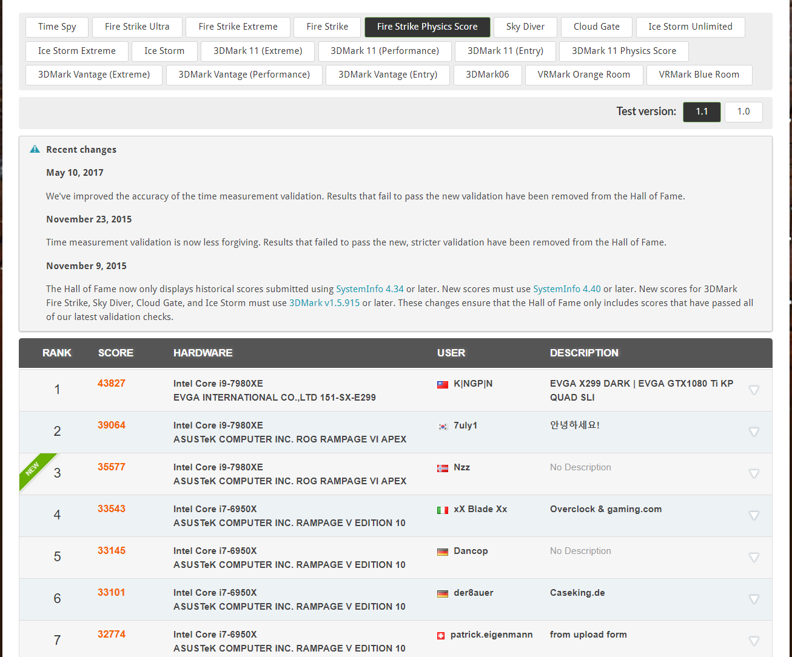
Task: Click the flag next to xX Blade Xx
Action: (443, 510)
